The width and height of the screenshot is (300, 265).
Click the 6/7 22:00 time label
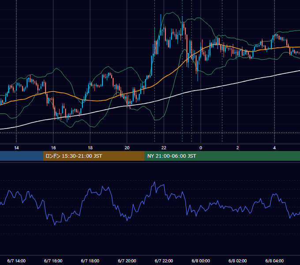tap(164, 261)
